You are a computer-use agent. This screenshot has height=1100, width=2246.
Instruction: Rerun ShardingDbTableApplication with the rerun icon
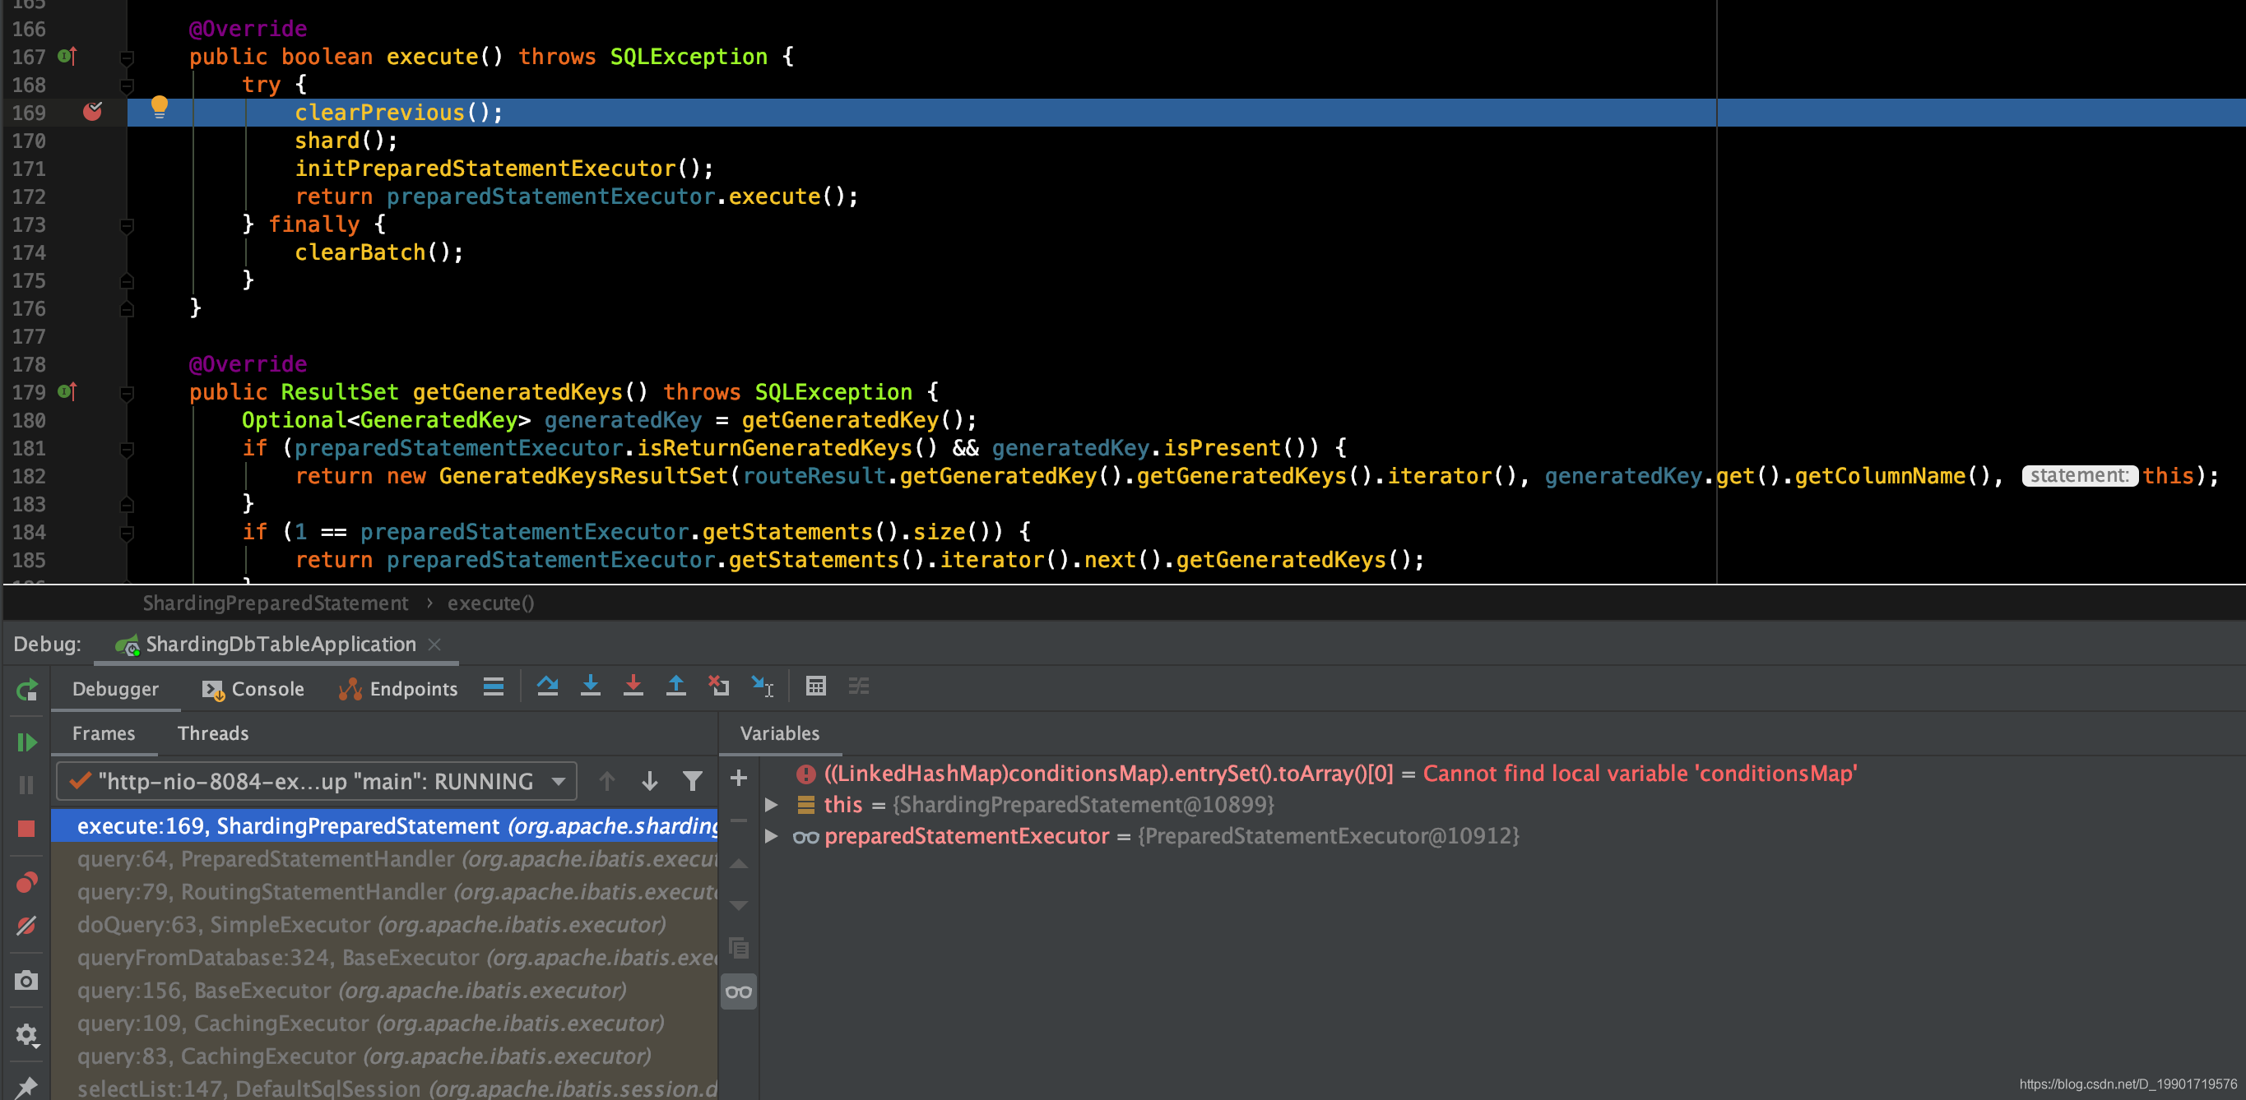click(x=27, y=690)
